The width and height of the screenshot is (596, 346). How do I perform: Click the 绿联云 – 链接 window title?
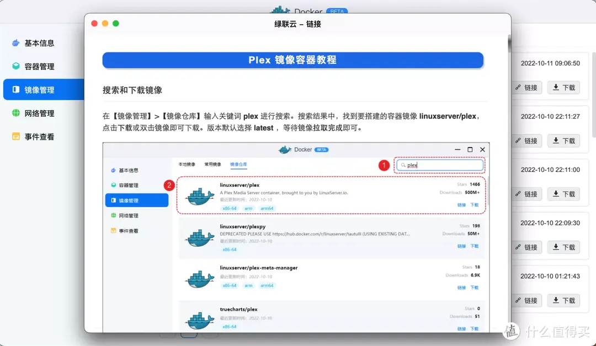point(297,24)
